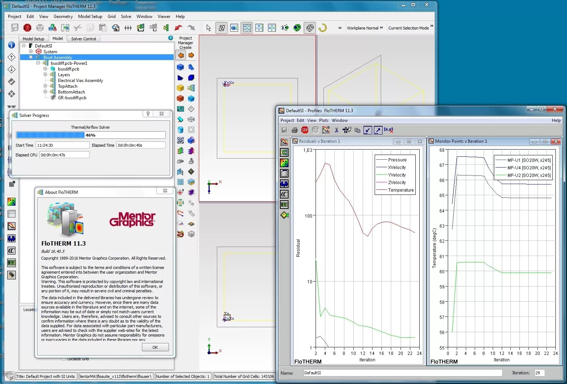Screen dimensions: 567x384
Task: Open Help menu in Profiles window
Action: coord(556,120)
